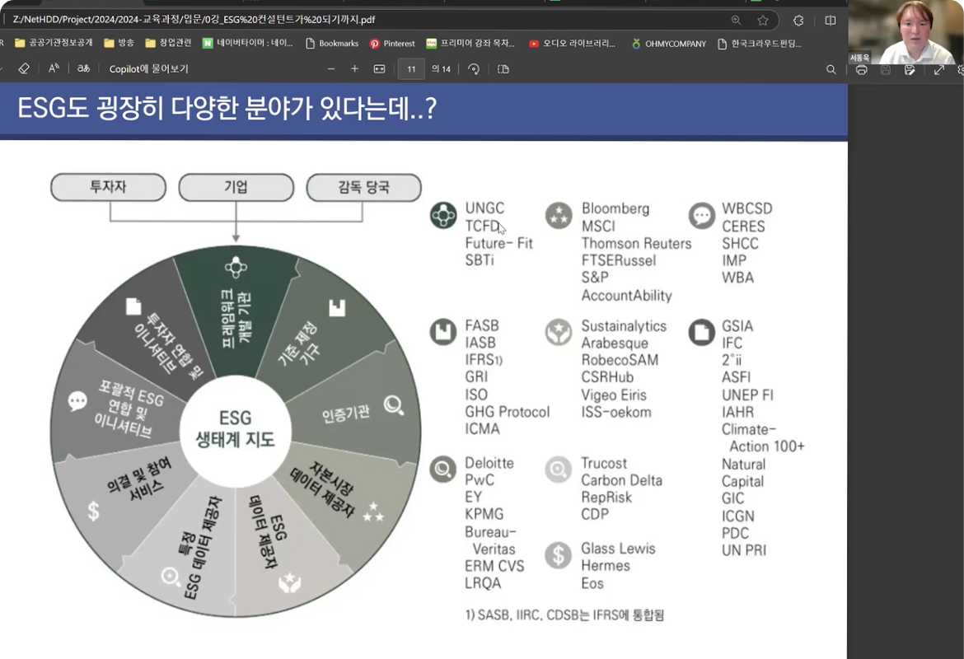This screenshot has height=659, width=964.
Task: Search inside the PDF document
Action: [x=831, y=69]
